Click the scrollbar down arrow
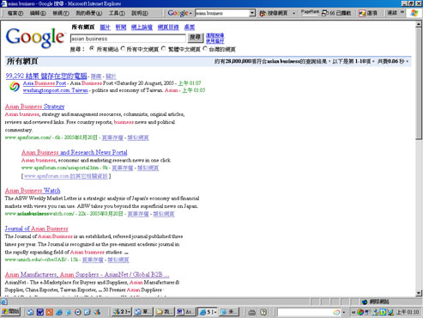This screenshot has height=318, width=423. (x=419, y=293)
